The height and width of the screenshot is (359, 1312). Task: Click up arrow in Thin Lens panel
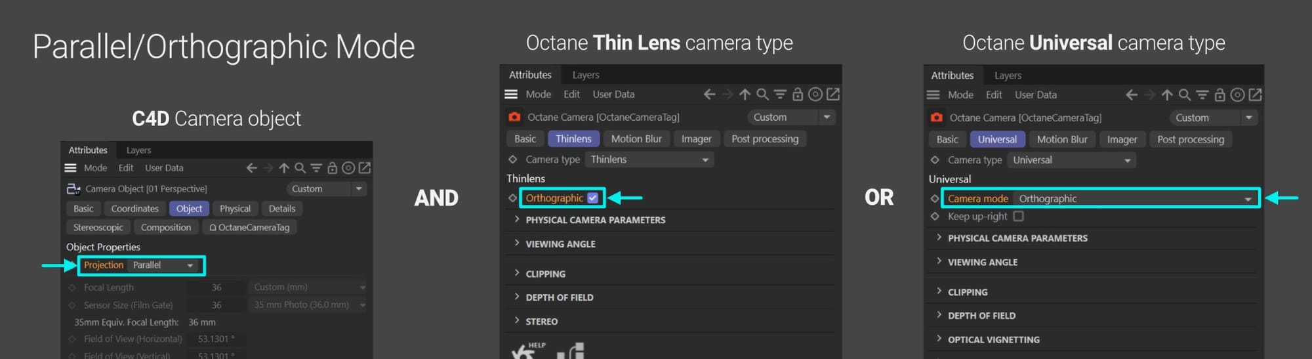pos(745,95)
